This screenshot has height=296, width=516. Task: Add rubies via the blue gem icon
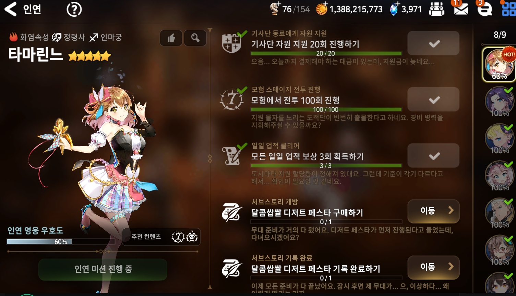pos(394,9)
